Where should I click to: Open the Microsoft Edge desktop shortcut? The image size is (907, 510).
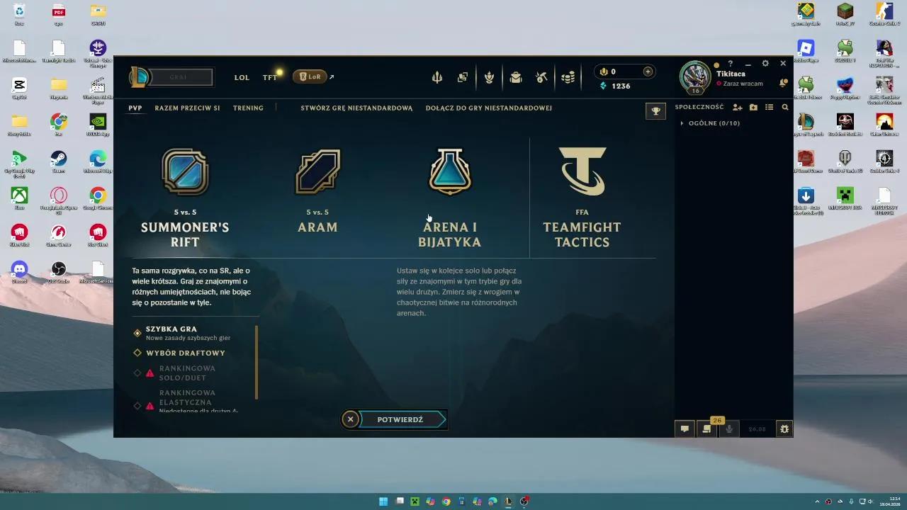(x=98, y=161)
